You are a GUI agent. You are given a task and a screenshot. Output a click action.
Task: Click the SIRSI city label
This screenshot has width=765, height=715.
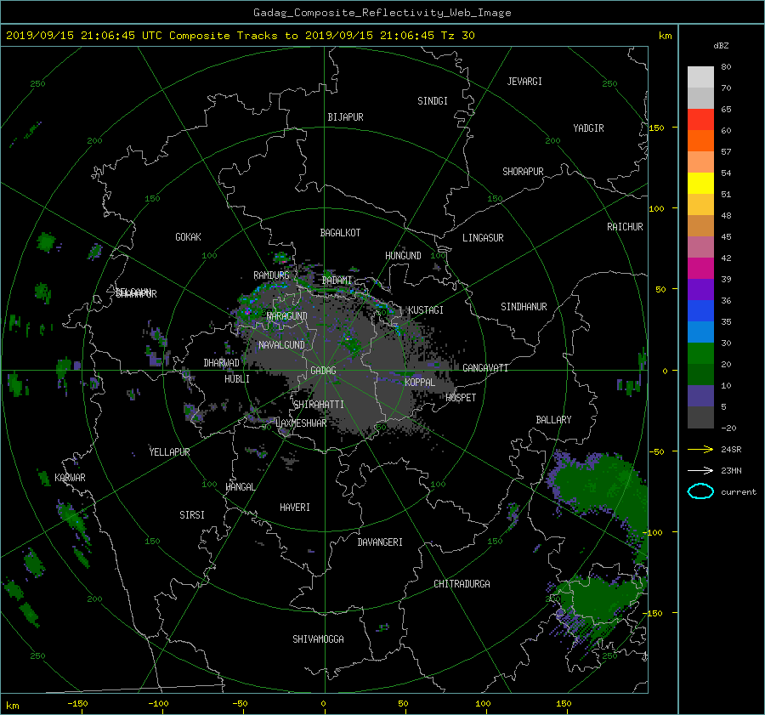(192, 515)
